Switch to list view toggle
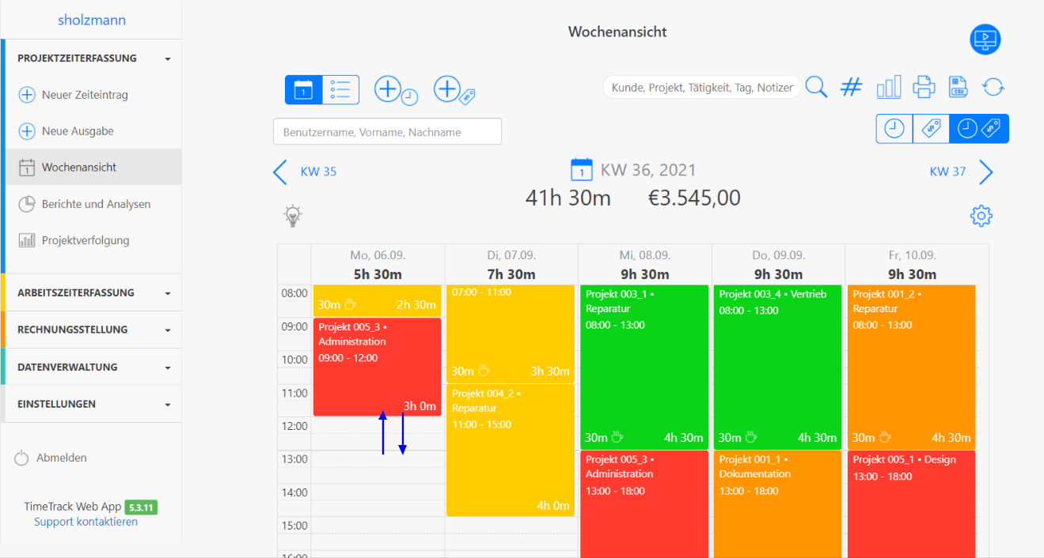This screenshot has height=558, width=1044. [340, 90]
